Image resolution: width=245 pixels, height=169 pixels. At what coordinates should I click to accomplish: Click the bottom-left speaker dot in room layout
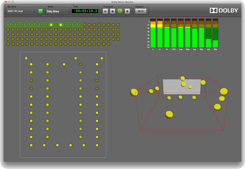pos(31,145)
